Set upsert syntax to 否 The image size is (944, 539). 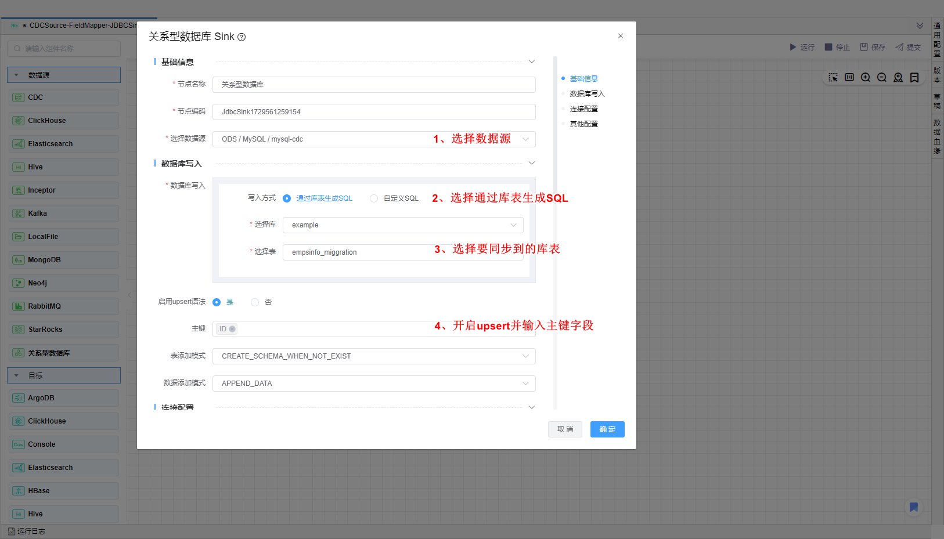[x=255, y=302]
